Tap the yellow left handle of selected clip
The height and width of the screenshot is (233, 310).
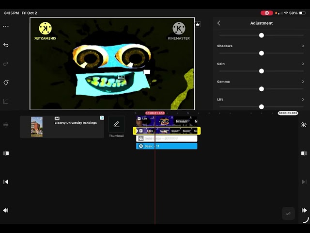[x=135, y=131]
